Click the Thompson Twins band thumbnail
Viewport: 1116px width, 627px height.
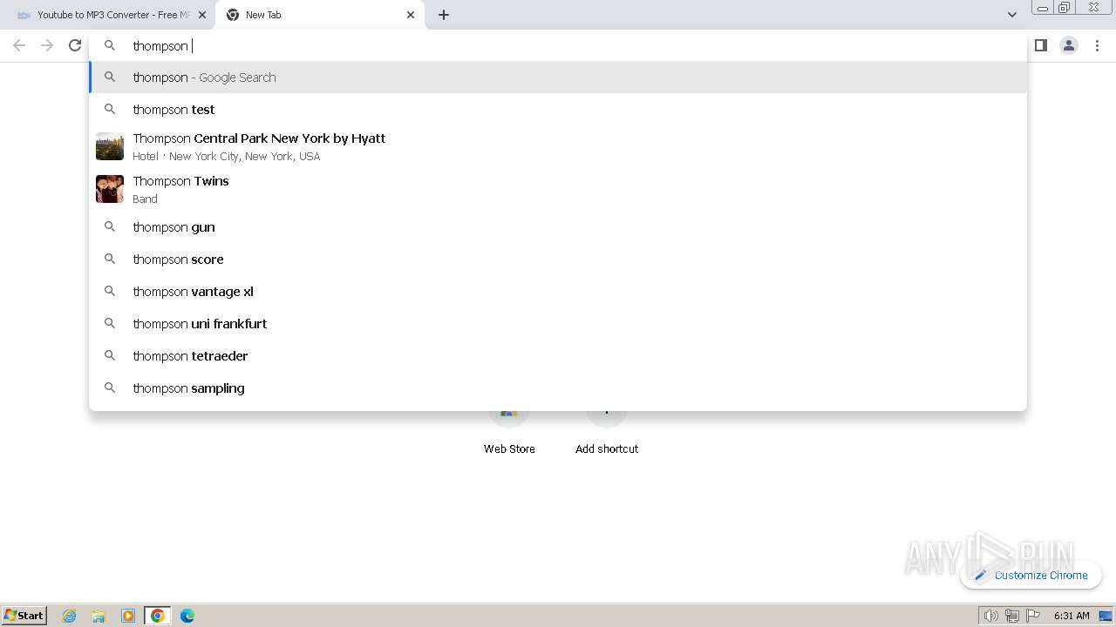110,189
